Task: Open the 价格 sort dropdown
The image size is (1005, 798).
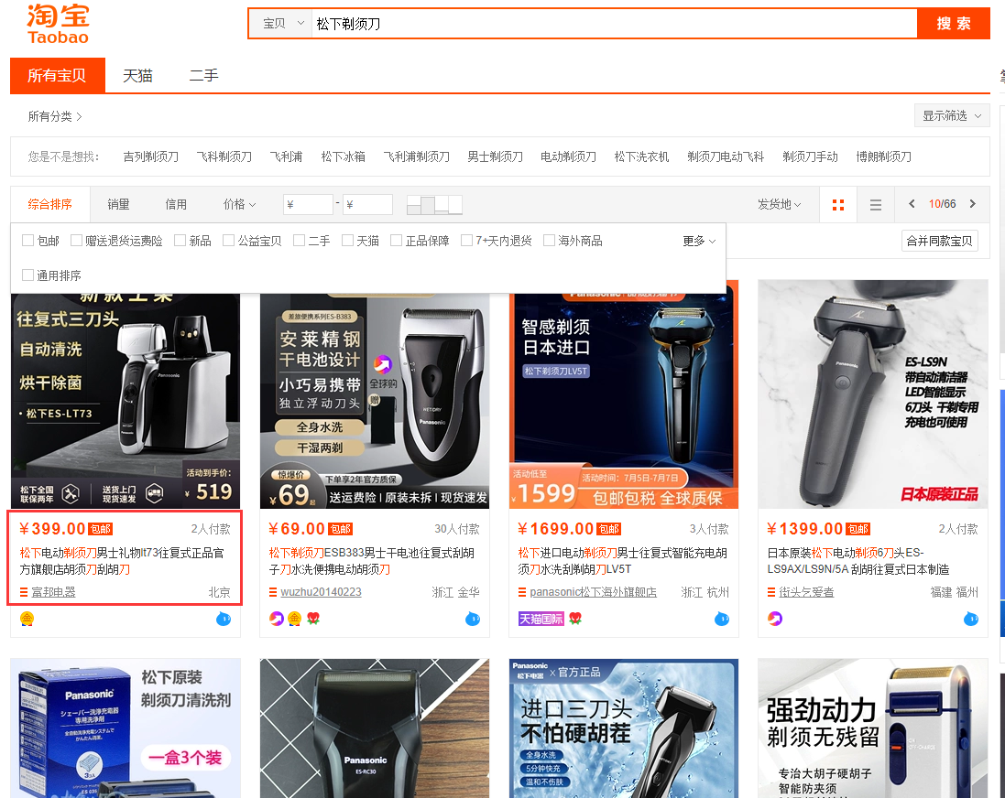Action: (x=239, y=204)
